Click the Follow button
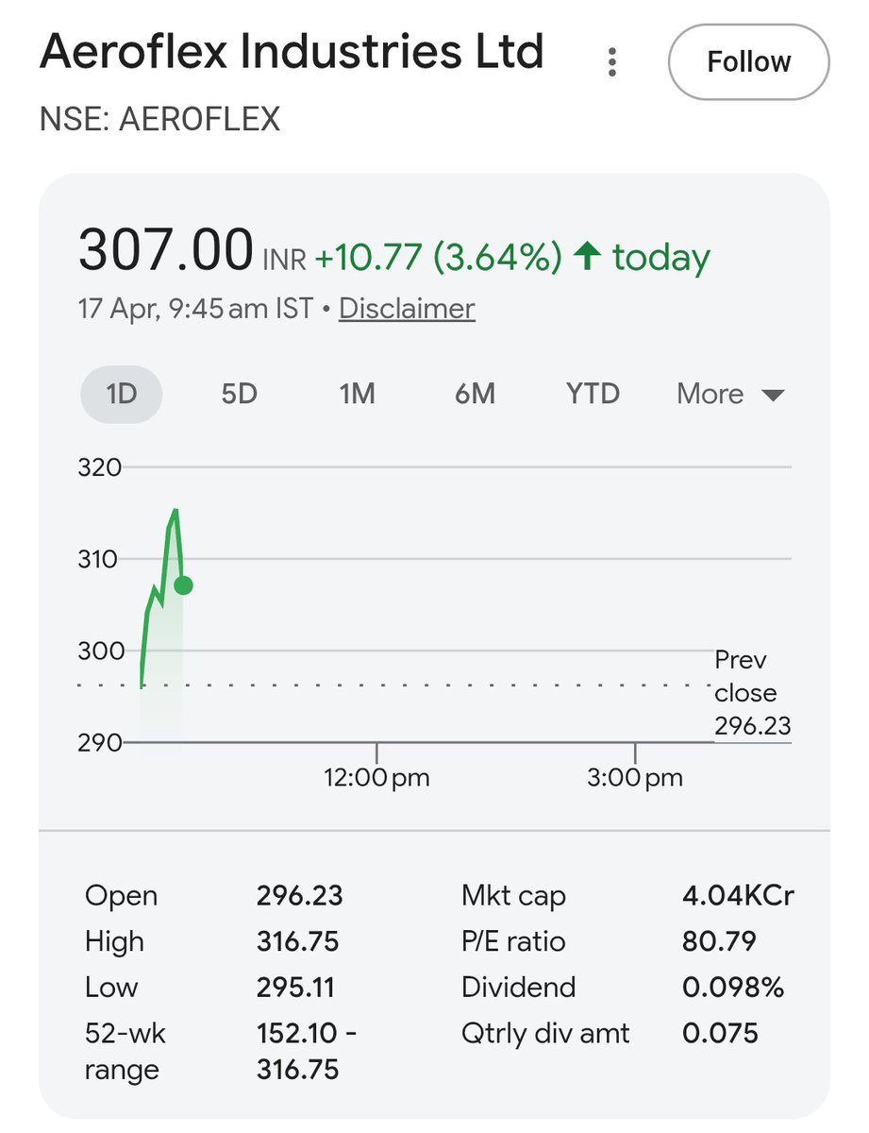Screen dimensions: 869x1133 (749, 62)
